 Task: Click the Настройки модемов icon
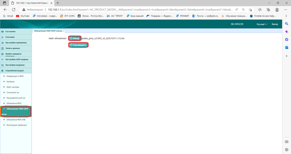(x=2, y=65)
